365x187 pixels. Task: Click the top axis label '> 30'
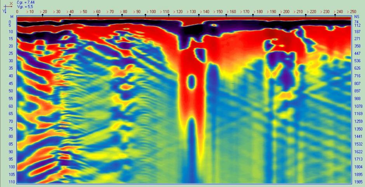(57, 12)
